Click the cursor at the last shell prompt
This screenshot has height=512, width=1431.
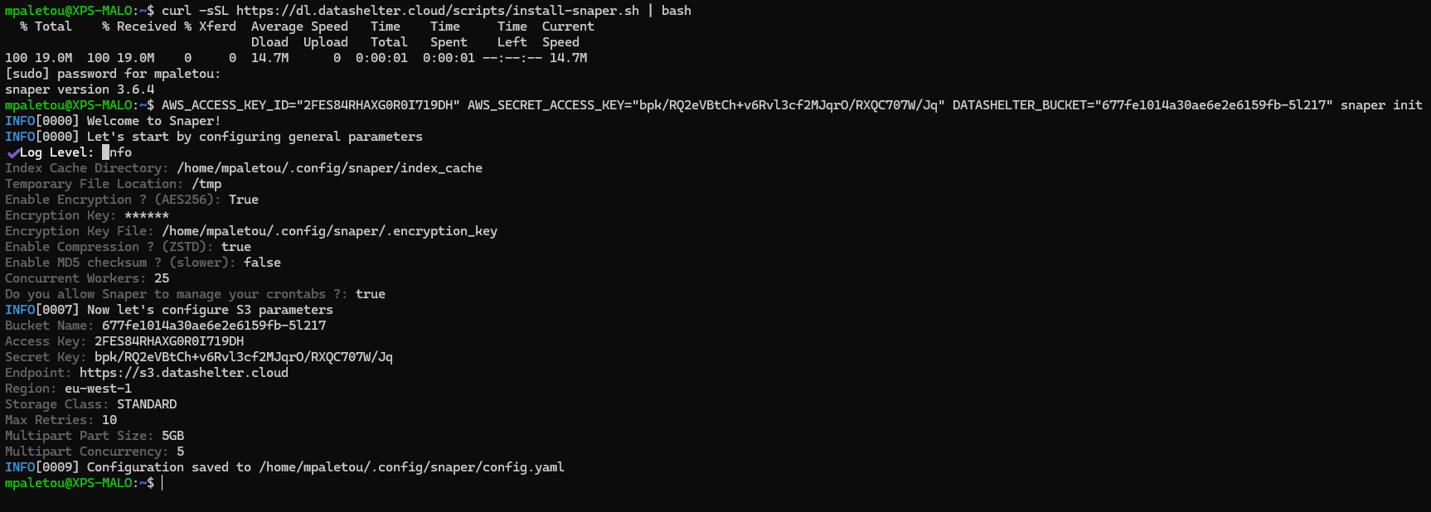(x=163, y=483)
